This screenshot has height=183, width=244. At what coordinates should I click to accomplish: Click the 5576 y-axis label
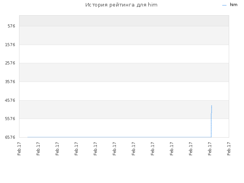10,119
